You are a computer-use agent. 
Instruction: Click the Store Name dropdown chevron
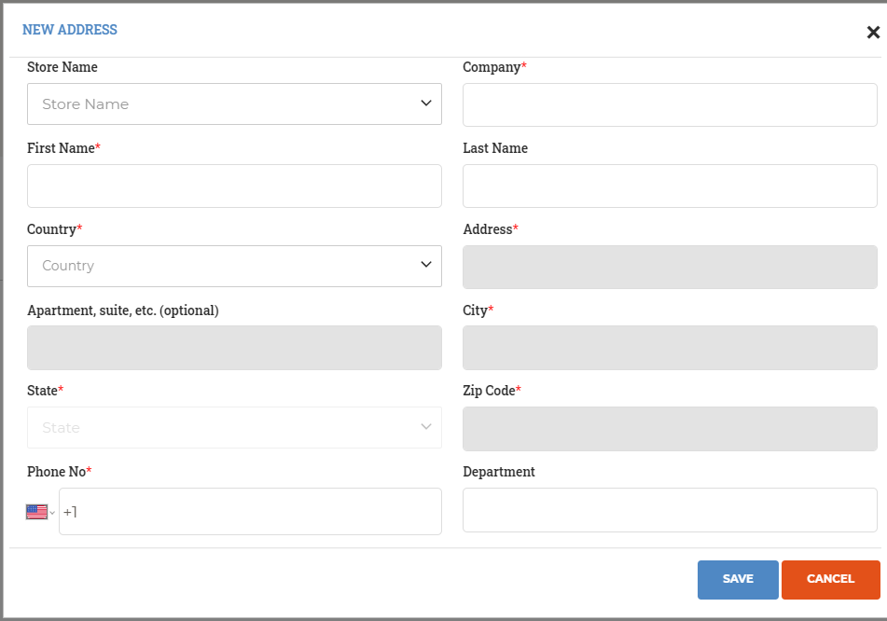click(426, 103)
